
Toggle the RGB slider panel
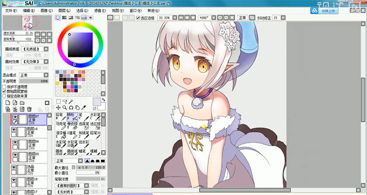[64, 17]
